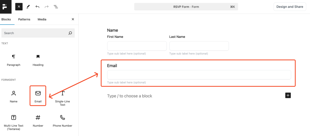Undo the last change

[x=37, y=7]
